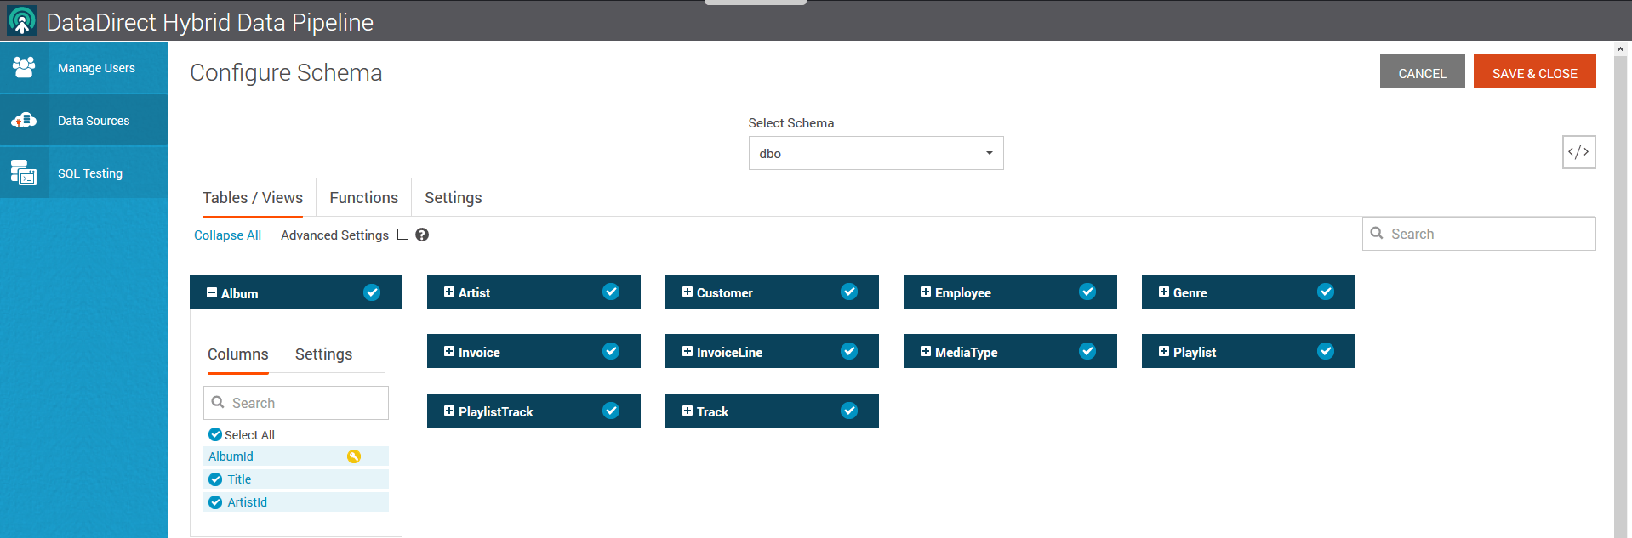The width and height of the screenshot is (1632, 538).
Task: Go to SQL Testing in sidebar
Action: (84, 173)
